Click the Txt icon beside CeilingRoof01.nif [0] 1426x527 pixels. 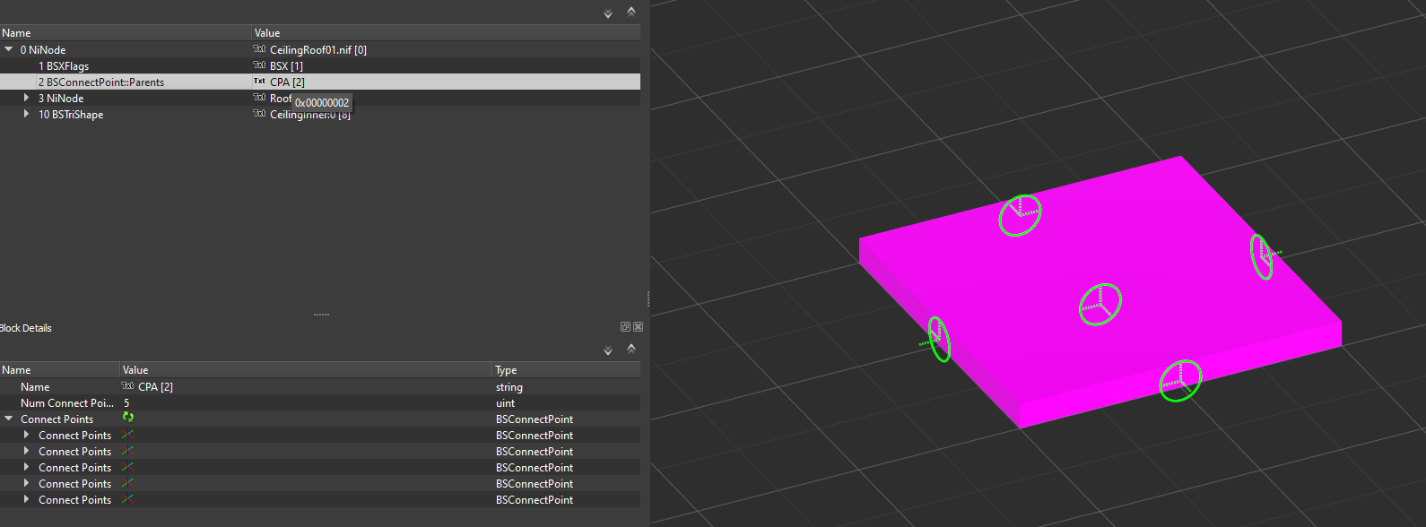(259, 49)
